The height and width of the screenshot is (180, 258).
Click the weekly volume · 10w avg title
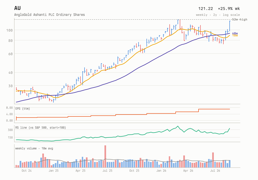(x=34, y=148)
